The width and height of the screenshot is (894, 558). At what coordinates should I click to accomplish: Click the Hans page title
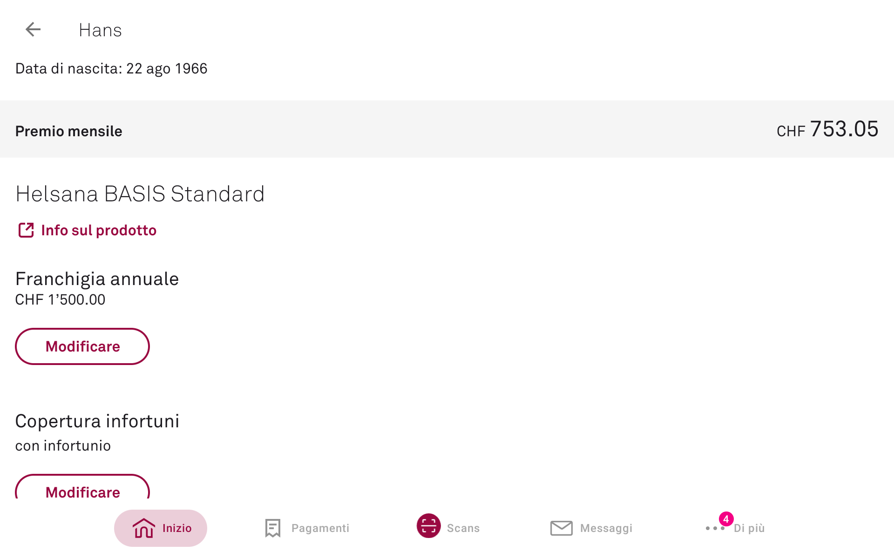point(100,30)
